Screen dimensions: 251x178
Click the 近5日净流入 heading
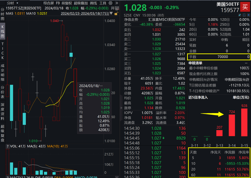point(198,97)
